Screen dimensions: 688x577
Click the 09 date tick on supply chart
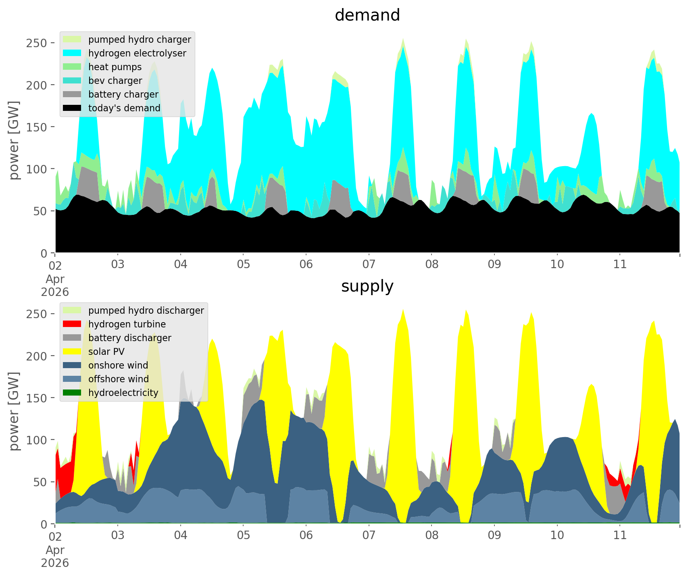point(494,535)
